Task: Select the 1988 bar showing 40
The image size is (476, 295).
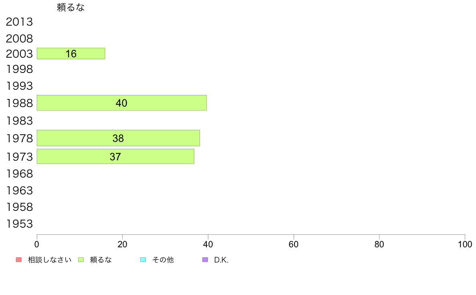Action: pyautogui.click(x=122, y=103)
